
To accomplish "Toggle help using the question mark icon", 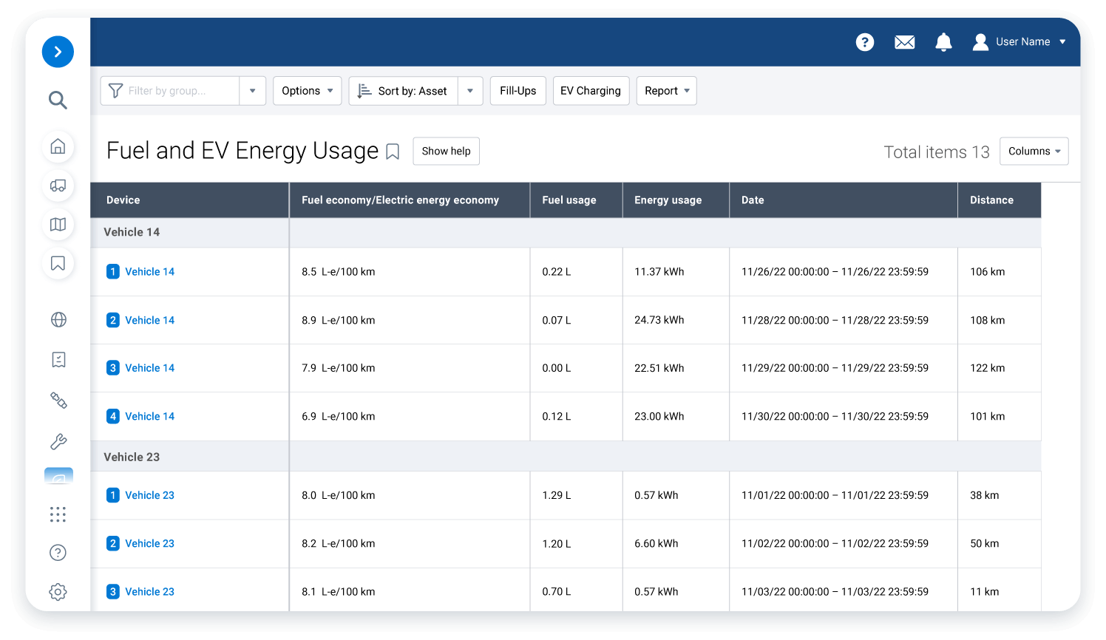I will click(865, 42).
